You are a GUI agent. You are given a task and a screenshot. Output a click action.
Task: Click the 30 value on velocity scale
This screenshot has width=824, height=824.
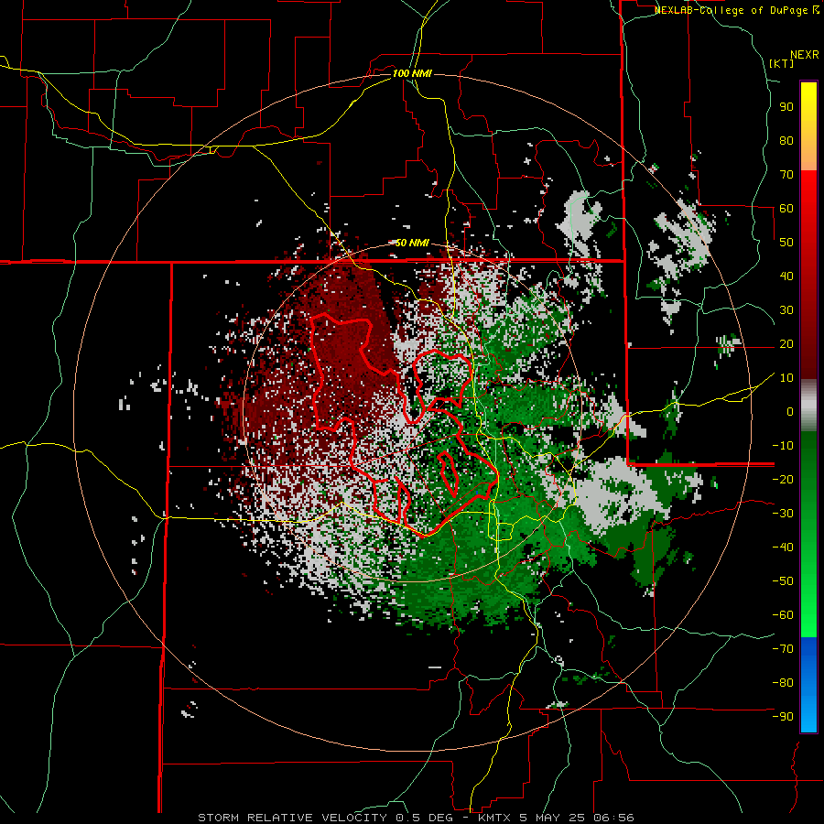[x=786, y=310]
